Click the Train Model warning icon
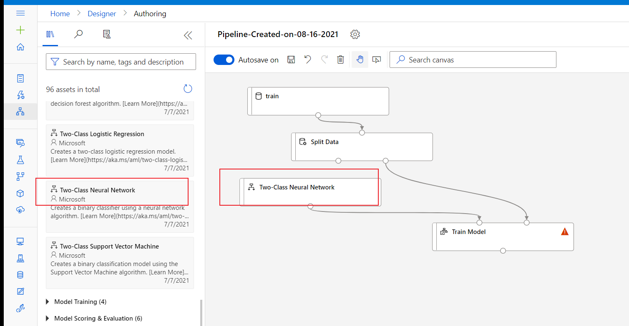 click(x=565, y=232)
